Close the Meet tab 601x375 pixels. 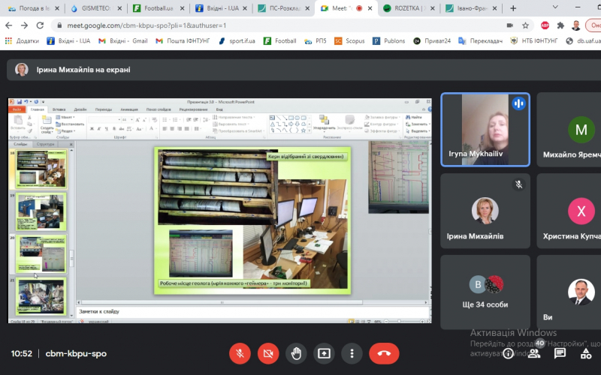[x=370, y=8]
